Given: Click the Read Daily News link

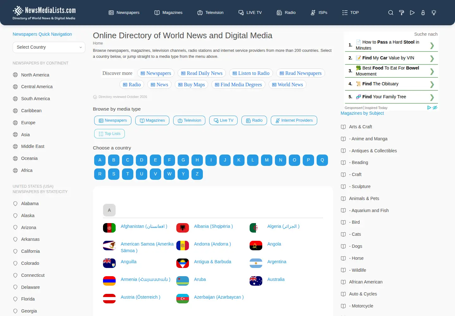Looking at the screenshot, I should click(202, 73).
